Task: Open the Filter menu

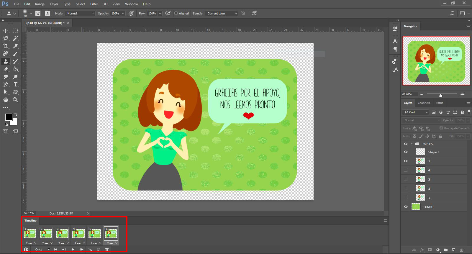Action: 94,4
